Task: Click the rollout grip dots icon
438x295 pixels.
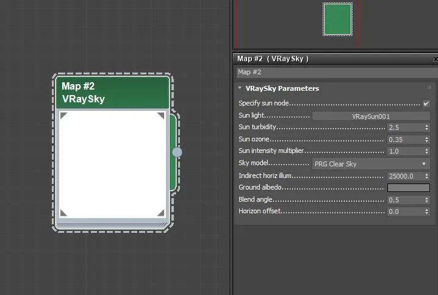Action: click(429, 88)
